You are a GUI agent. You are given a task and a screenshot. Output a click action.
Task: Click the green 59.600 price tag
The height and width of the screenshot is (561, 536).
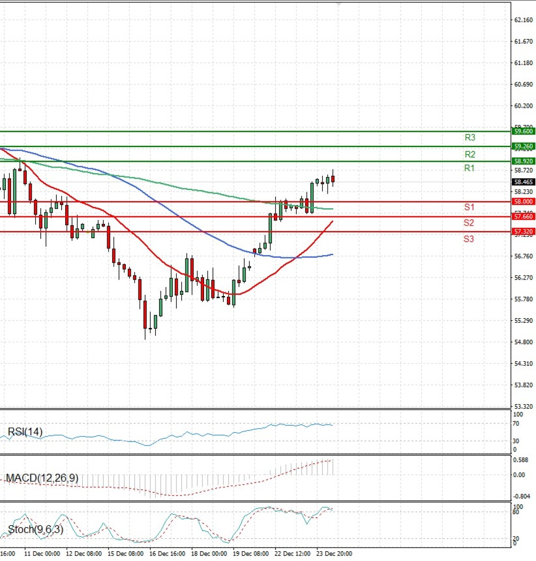click(523, 131)
